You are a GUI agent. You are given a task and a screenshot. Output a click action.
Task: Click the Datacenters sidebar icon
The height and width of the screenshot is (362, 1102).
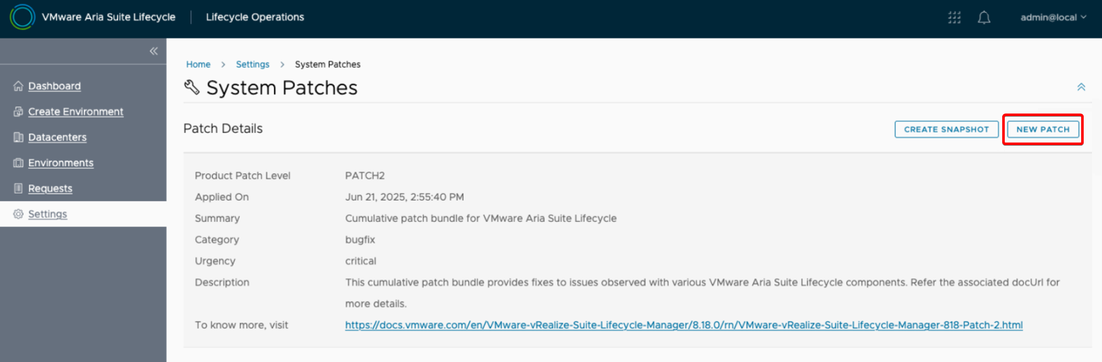pos(18,137)
